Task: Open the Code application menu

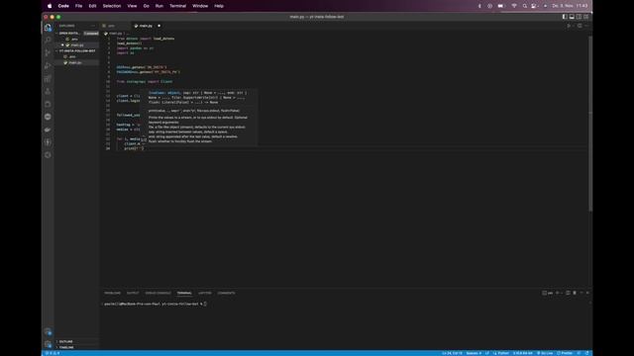Action: click(63, 6)
